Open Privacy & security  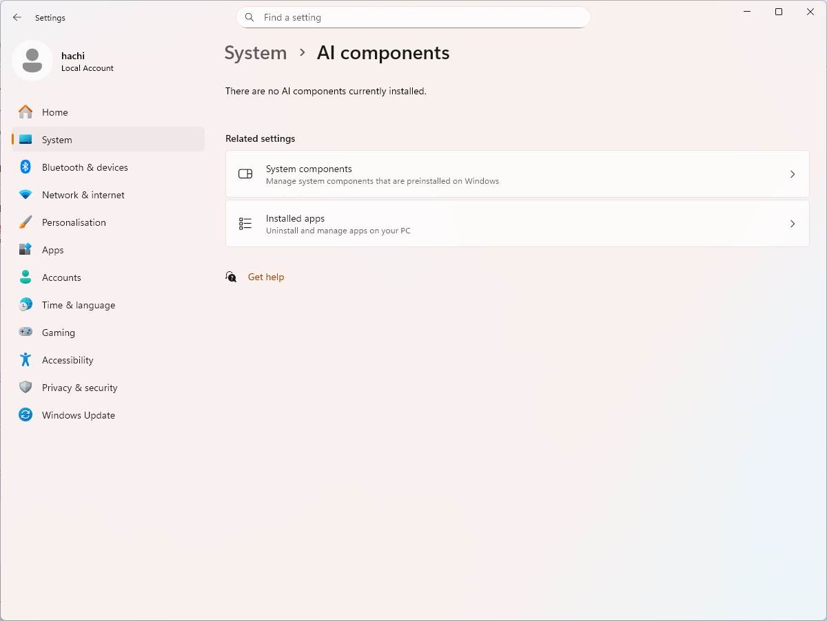tap(108, 388)
